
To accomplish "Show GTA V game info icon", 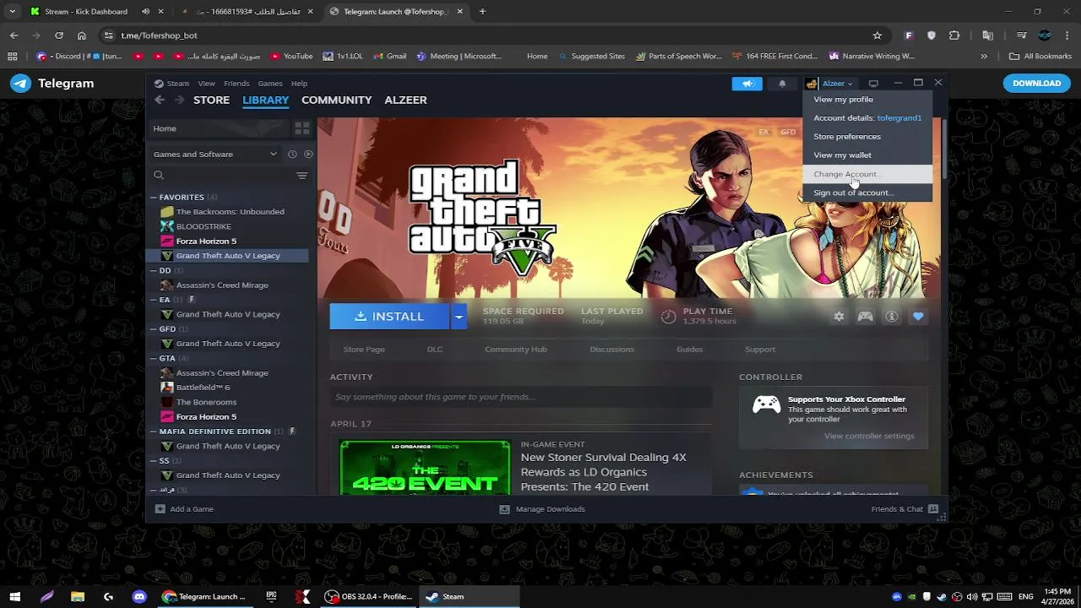I will pos(892,317).
